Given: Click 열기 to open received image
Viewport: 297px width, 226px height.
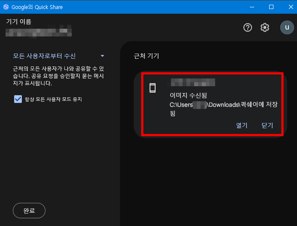Looking at the screenshot, I should click(x=242, y=125).
